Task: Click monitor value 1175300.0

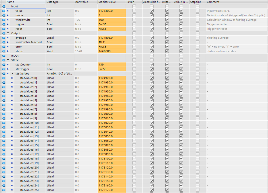Action: [x=112, y=11]
